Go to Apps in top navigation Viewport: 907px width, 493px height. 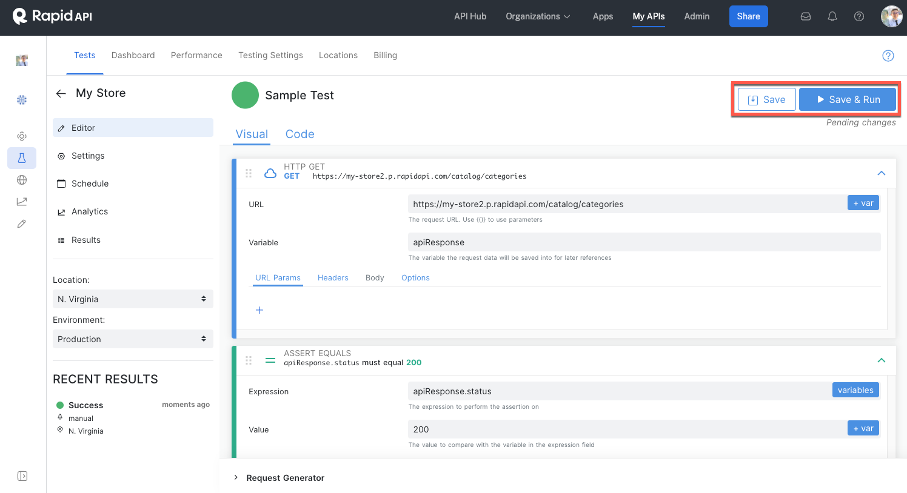click(x=603, y=16)
